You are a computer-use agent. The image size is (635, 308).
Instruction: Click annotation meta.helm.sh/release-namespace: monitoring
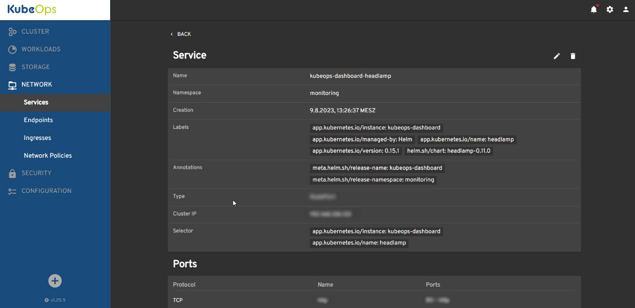pos(373,180)
